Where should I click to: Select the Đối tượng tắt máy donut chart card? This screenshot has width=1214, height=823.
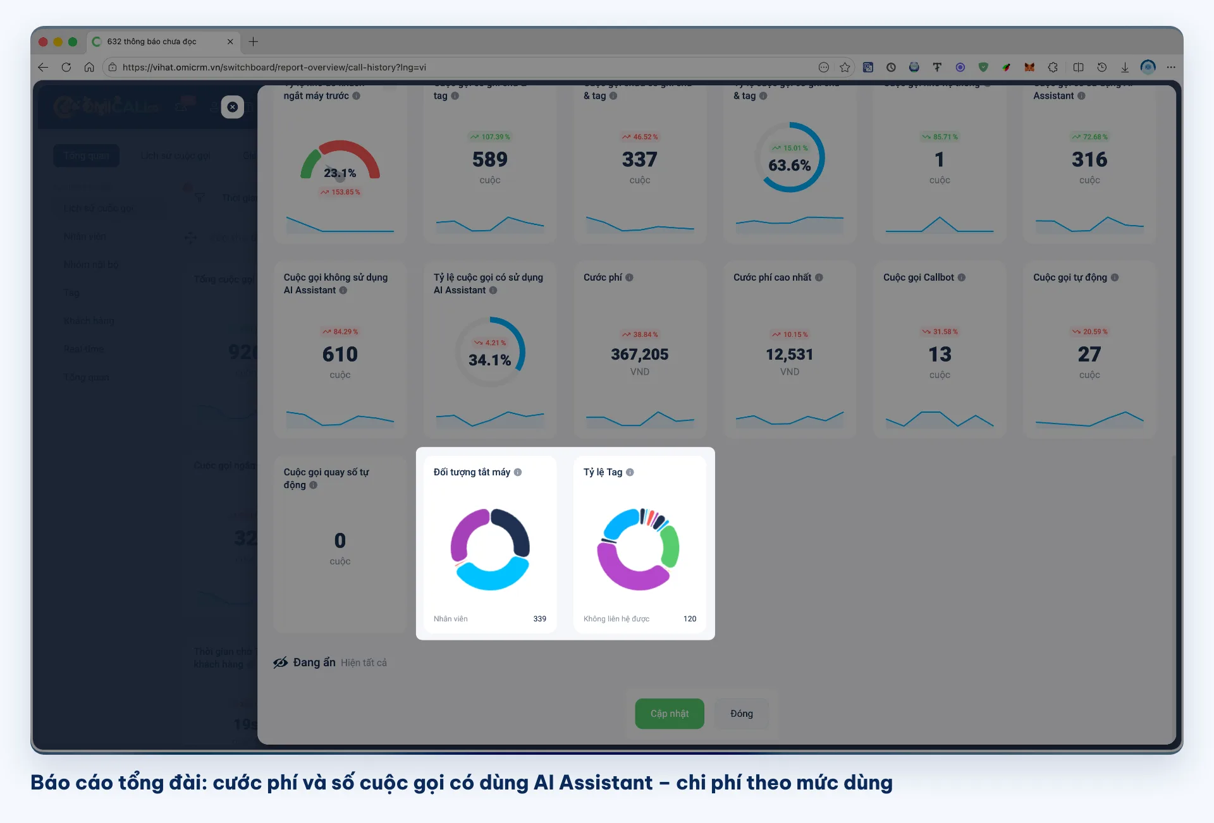tap(490, 544)
